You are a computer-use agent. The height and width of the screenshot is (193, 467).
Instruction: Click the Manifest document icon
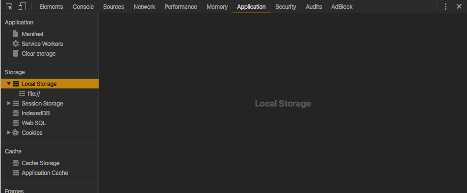pyautogui.click(x=16, y=34)
